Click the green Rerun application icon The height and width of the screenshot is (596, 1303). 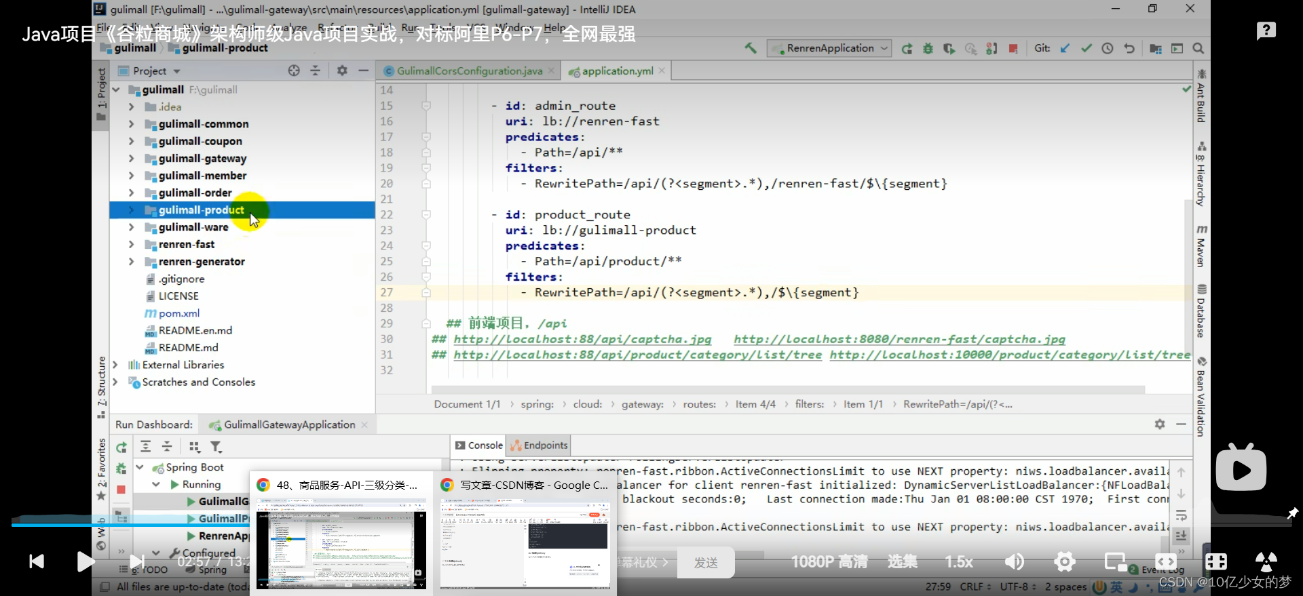point(907,48)
